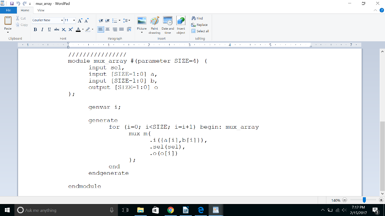
Task: Open the File menu
Action: [8, 10]
